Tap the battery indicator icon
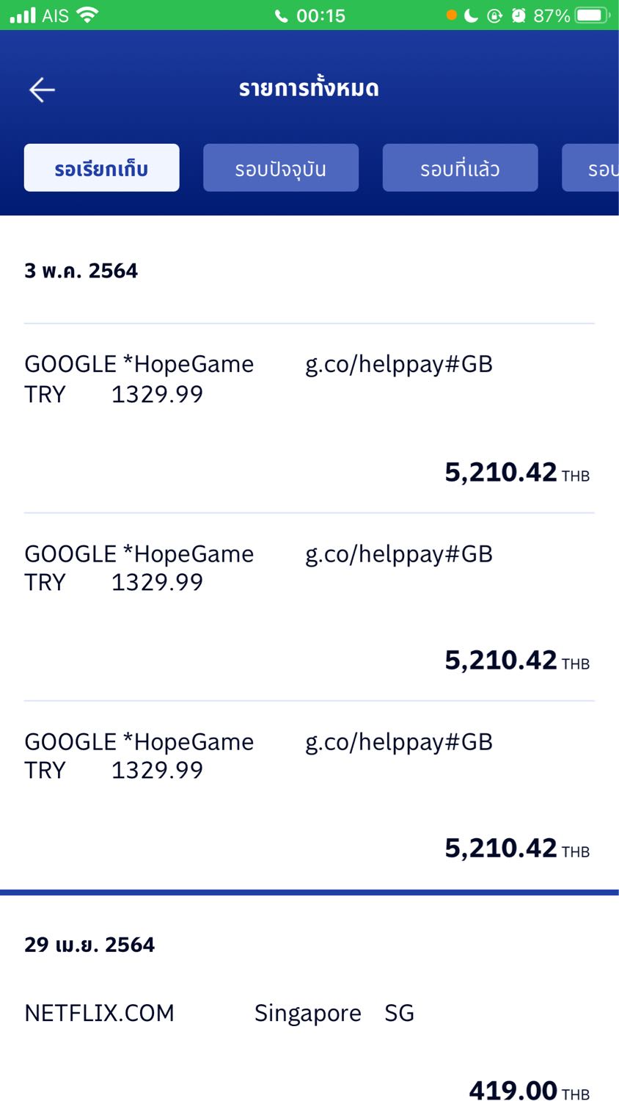This screenshot has height=1101, width=619. (593, 15)
